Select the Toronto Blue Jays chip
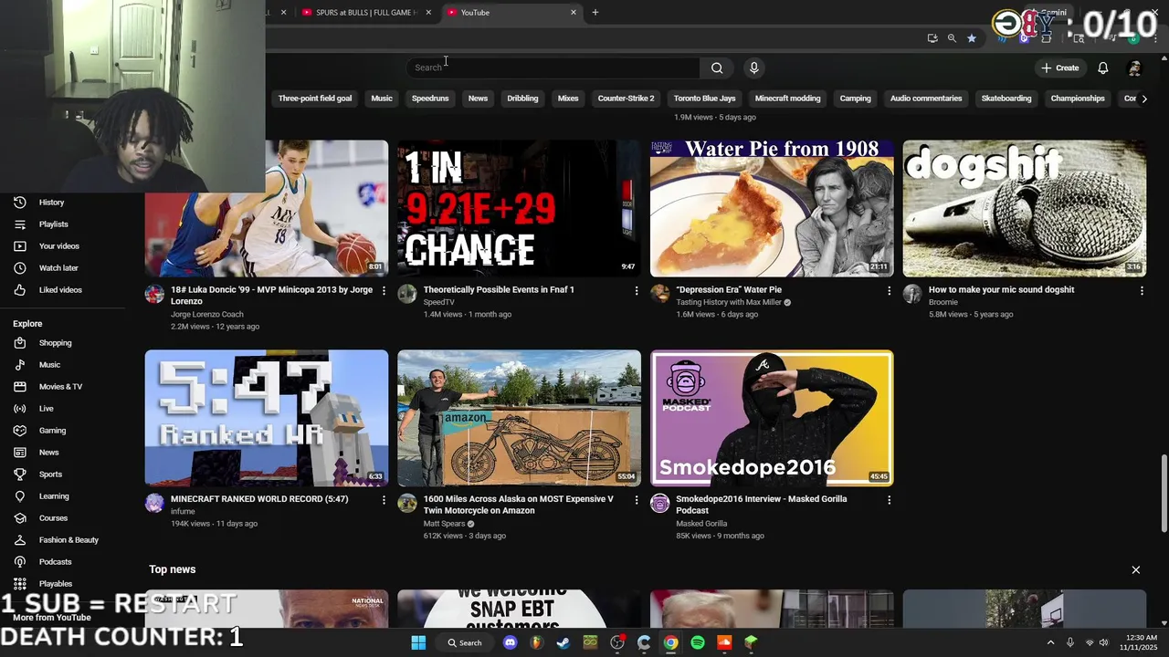 (704, 99)
